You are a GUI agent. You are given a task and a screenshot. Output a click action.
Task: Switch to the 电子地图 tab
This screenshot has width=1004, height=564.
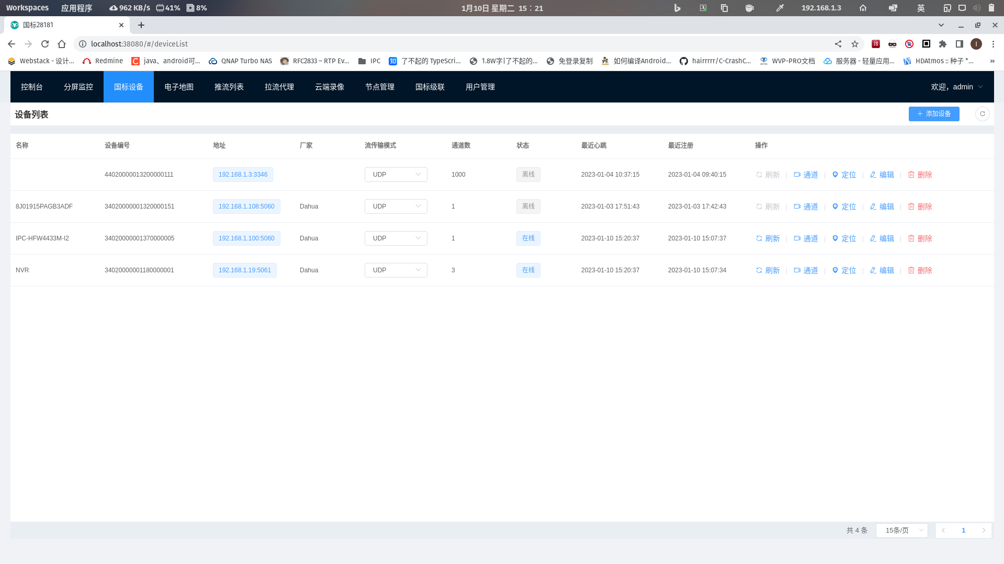click(x=179, y=87)
